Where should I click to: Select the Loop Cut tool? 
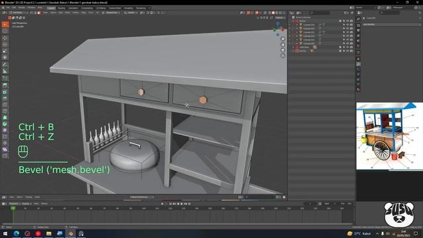click(x=5, y=104)
